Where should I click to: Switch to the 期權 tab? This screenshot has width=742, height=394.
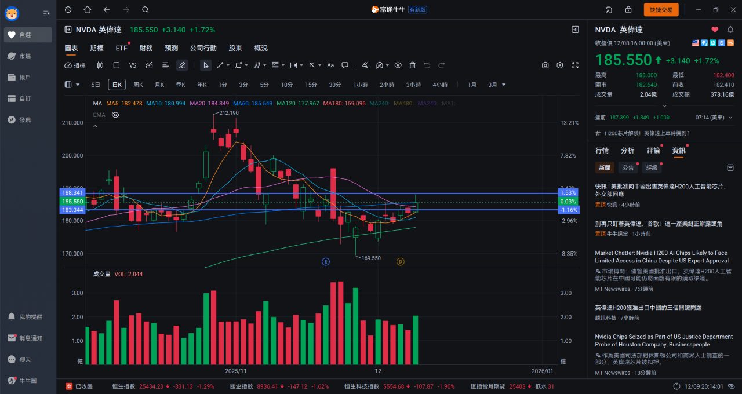coord(97,48)
